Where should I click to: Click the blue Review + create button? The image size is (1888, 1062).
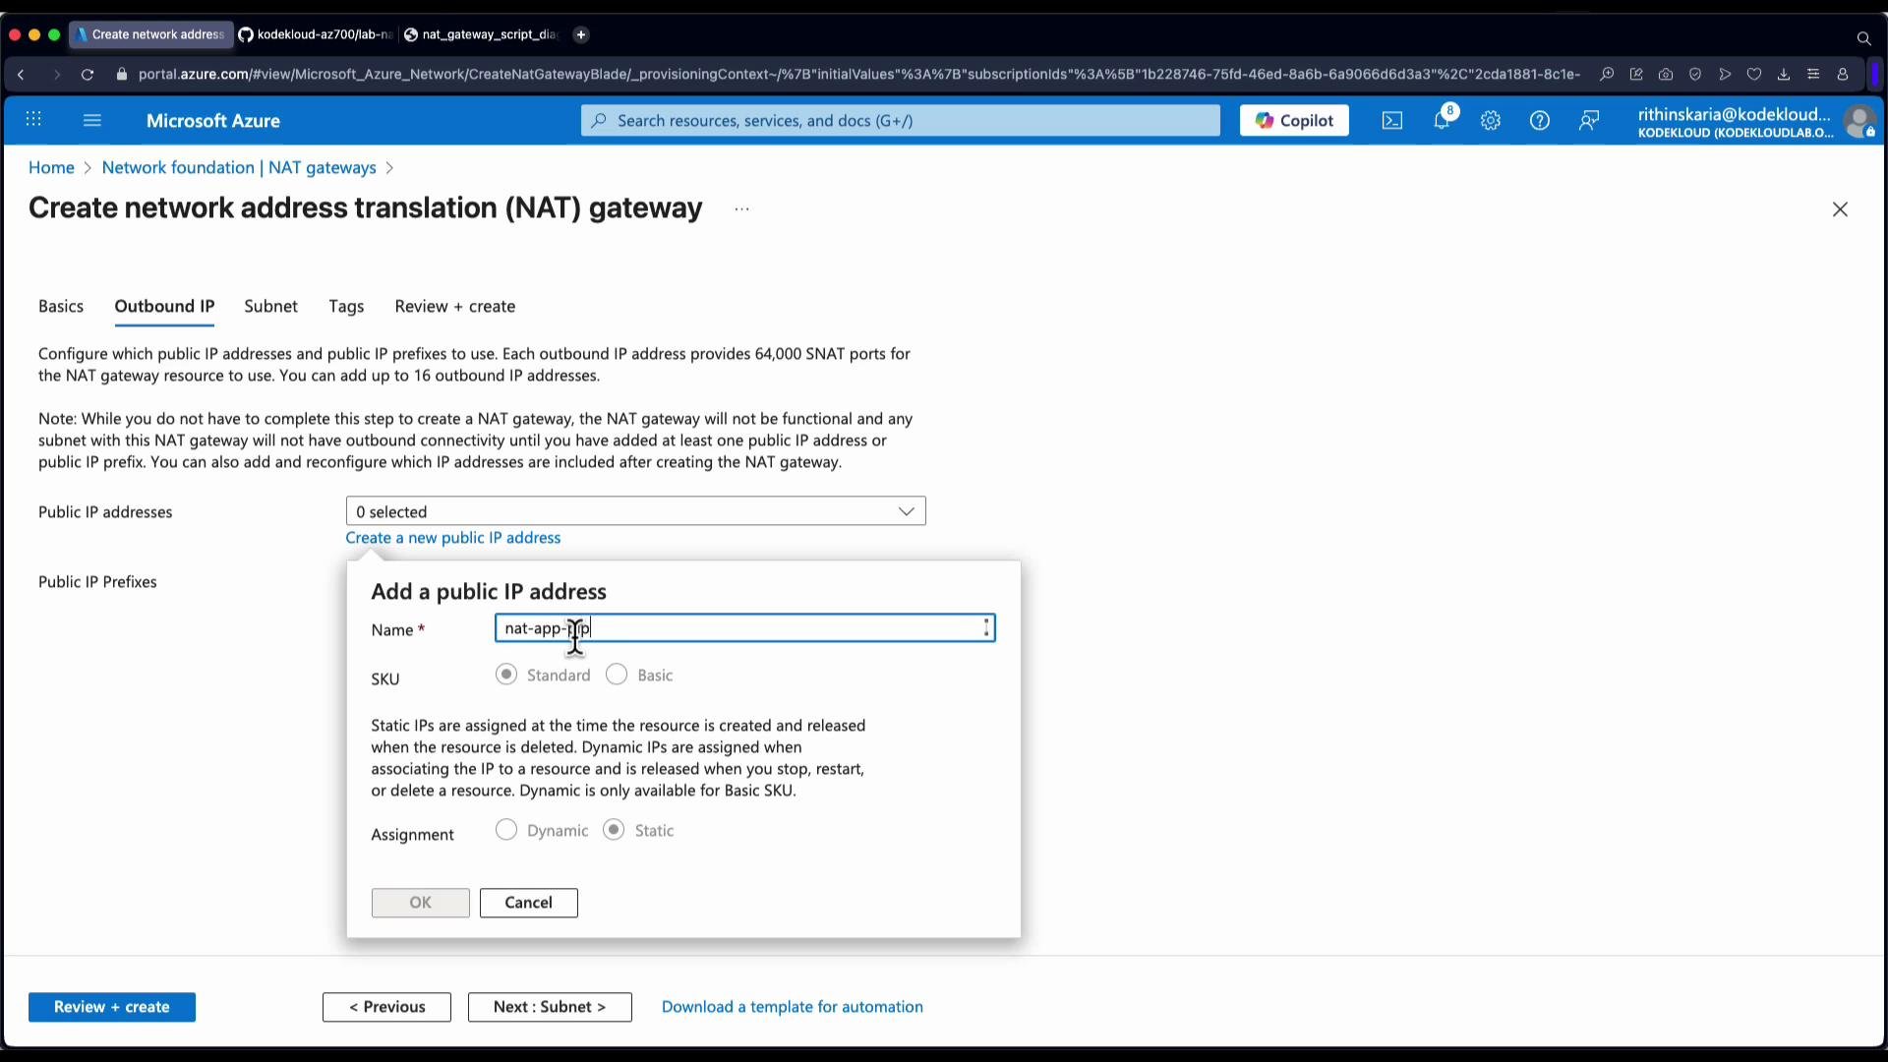(112, 1007)
